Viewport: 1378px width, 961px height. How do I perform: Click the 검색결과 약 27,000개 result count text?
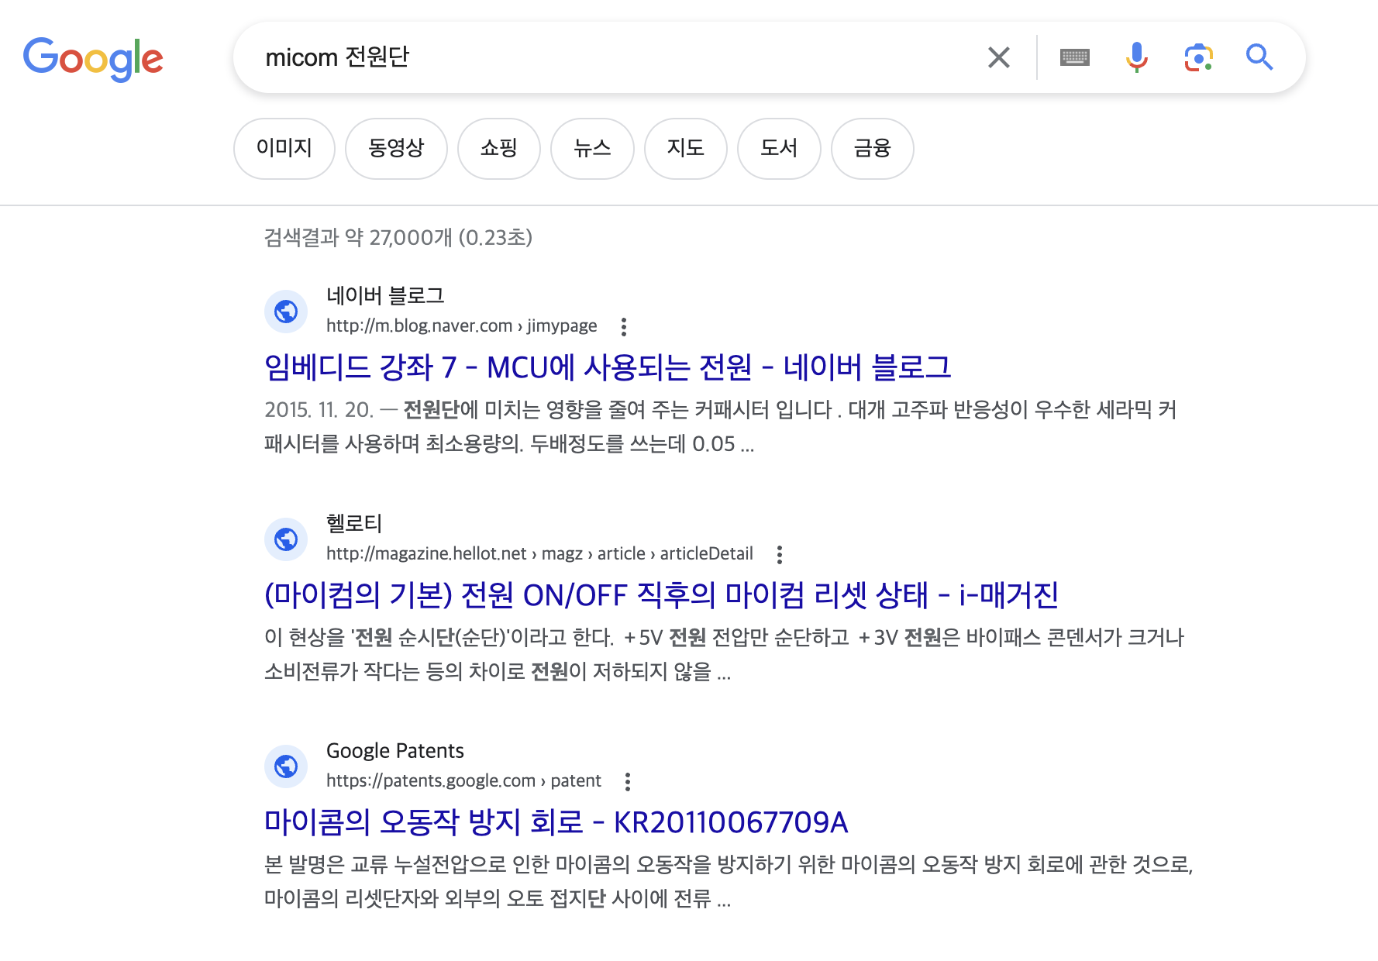[x=398, y=237]
